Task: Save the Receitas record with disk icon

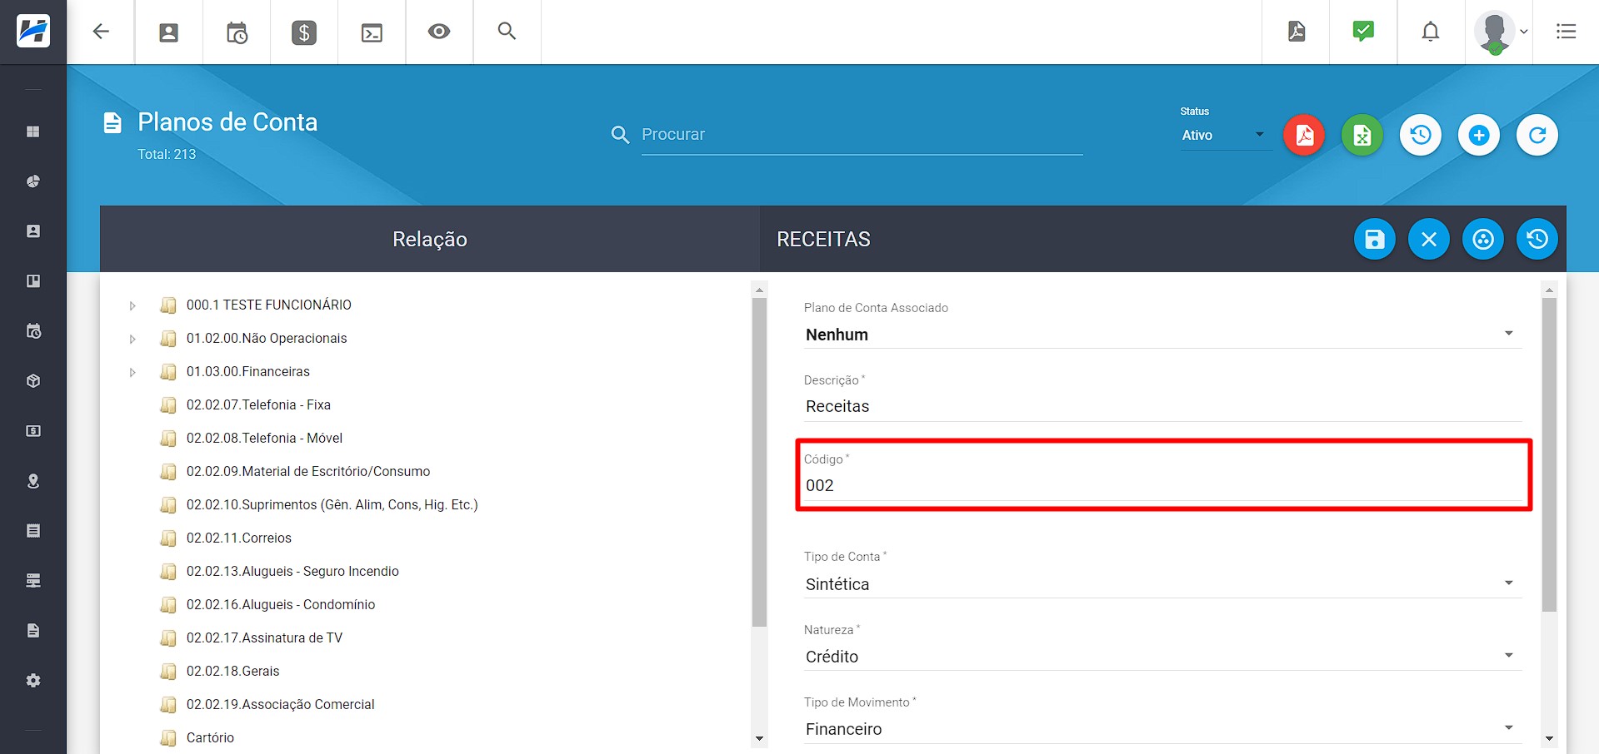Action: pyautogui.click(x=1375, y=240)
